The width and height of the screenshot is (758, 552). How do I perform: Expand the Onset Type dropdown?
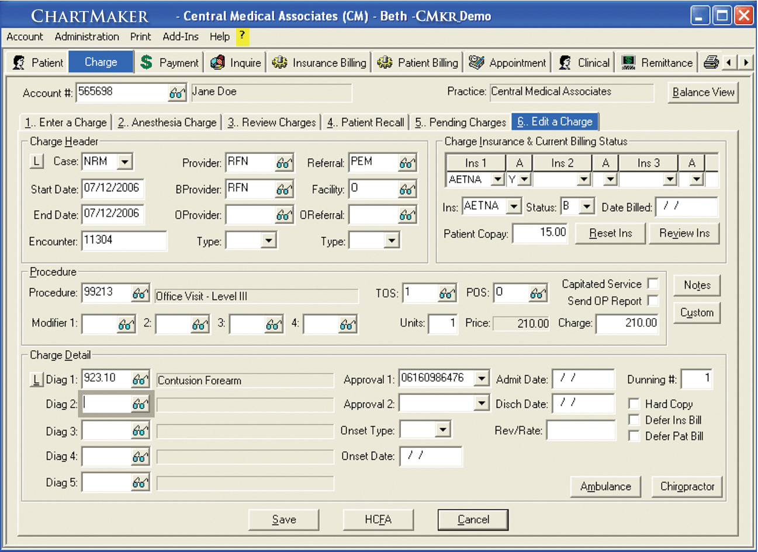point(443,430)
